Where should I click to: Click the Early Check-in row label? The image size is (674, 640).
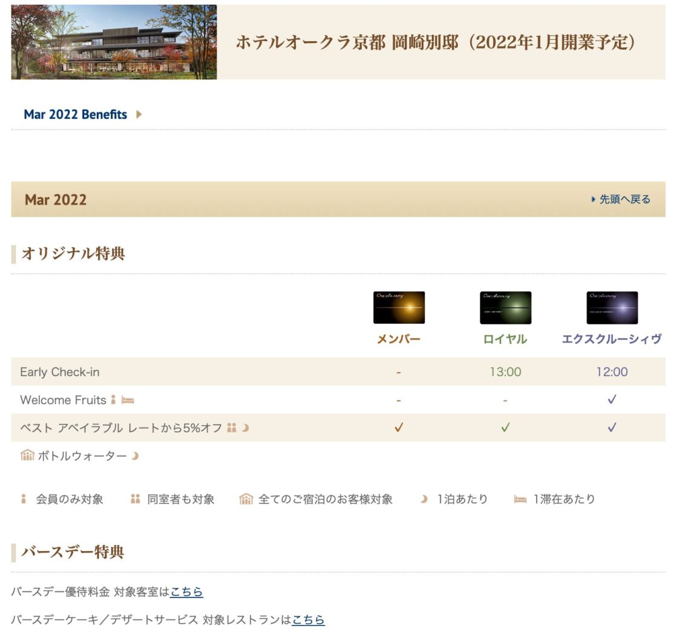[60, 372]
